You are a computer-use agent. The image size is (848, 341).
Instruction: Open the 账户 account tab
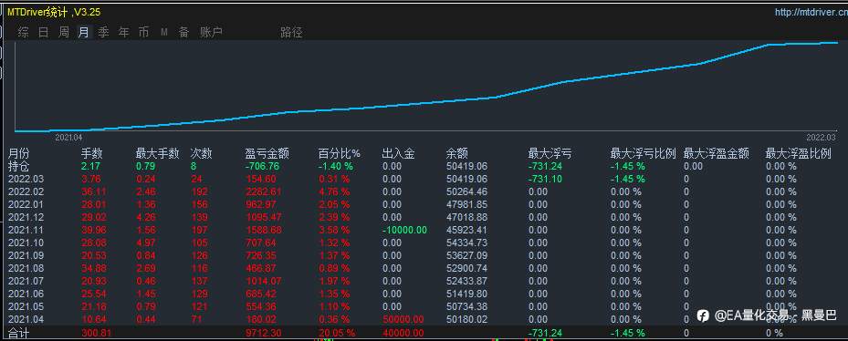pyautogui.click(x=211, y=33)
